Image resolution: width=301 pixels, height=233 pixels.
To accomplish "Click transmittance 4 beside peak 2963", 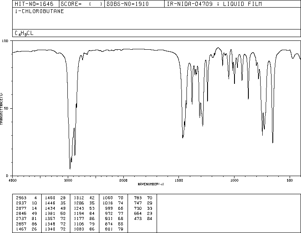I will [x=35, y=198].
